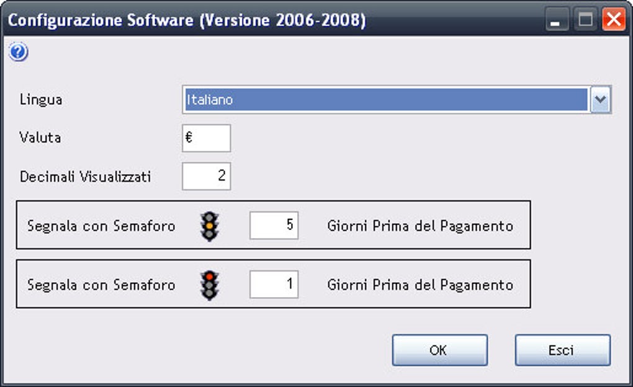Open the Lingua dropdown arrow

click(x=599, y=100)
